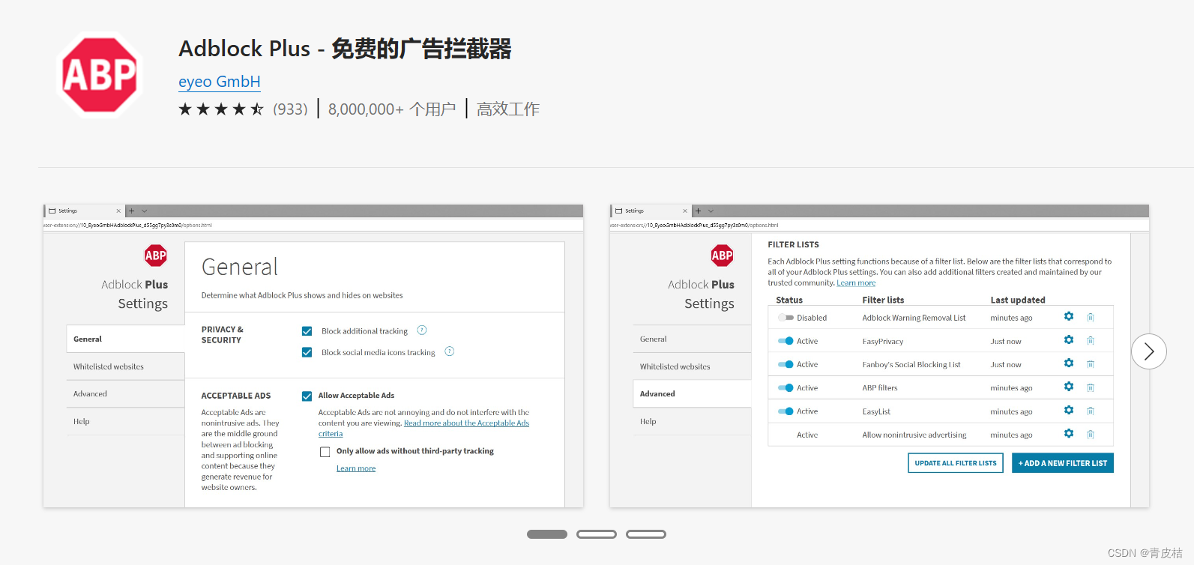Select the second carousel page indicator
The image size is (1194, 565).
tap(597, 534)
